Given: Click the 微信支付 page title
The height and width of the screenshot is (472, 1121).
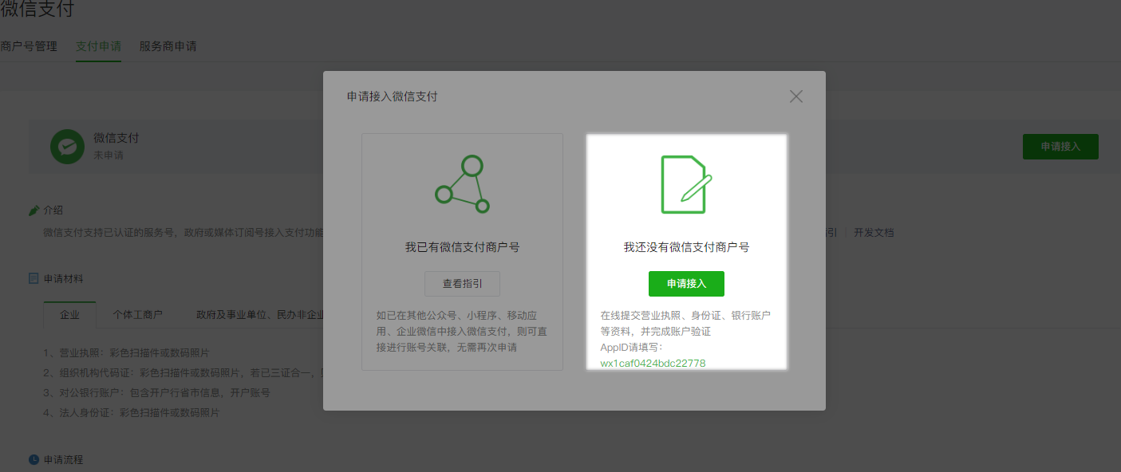Looking at the screenshot, I should click(37, 10).
